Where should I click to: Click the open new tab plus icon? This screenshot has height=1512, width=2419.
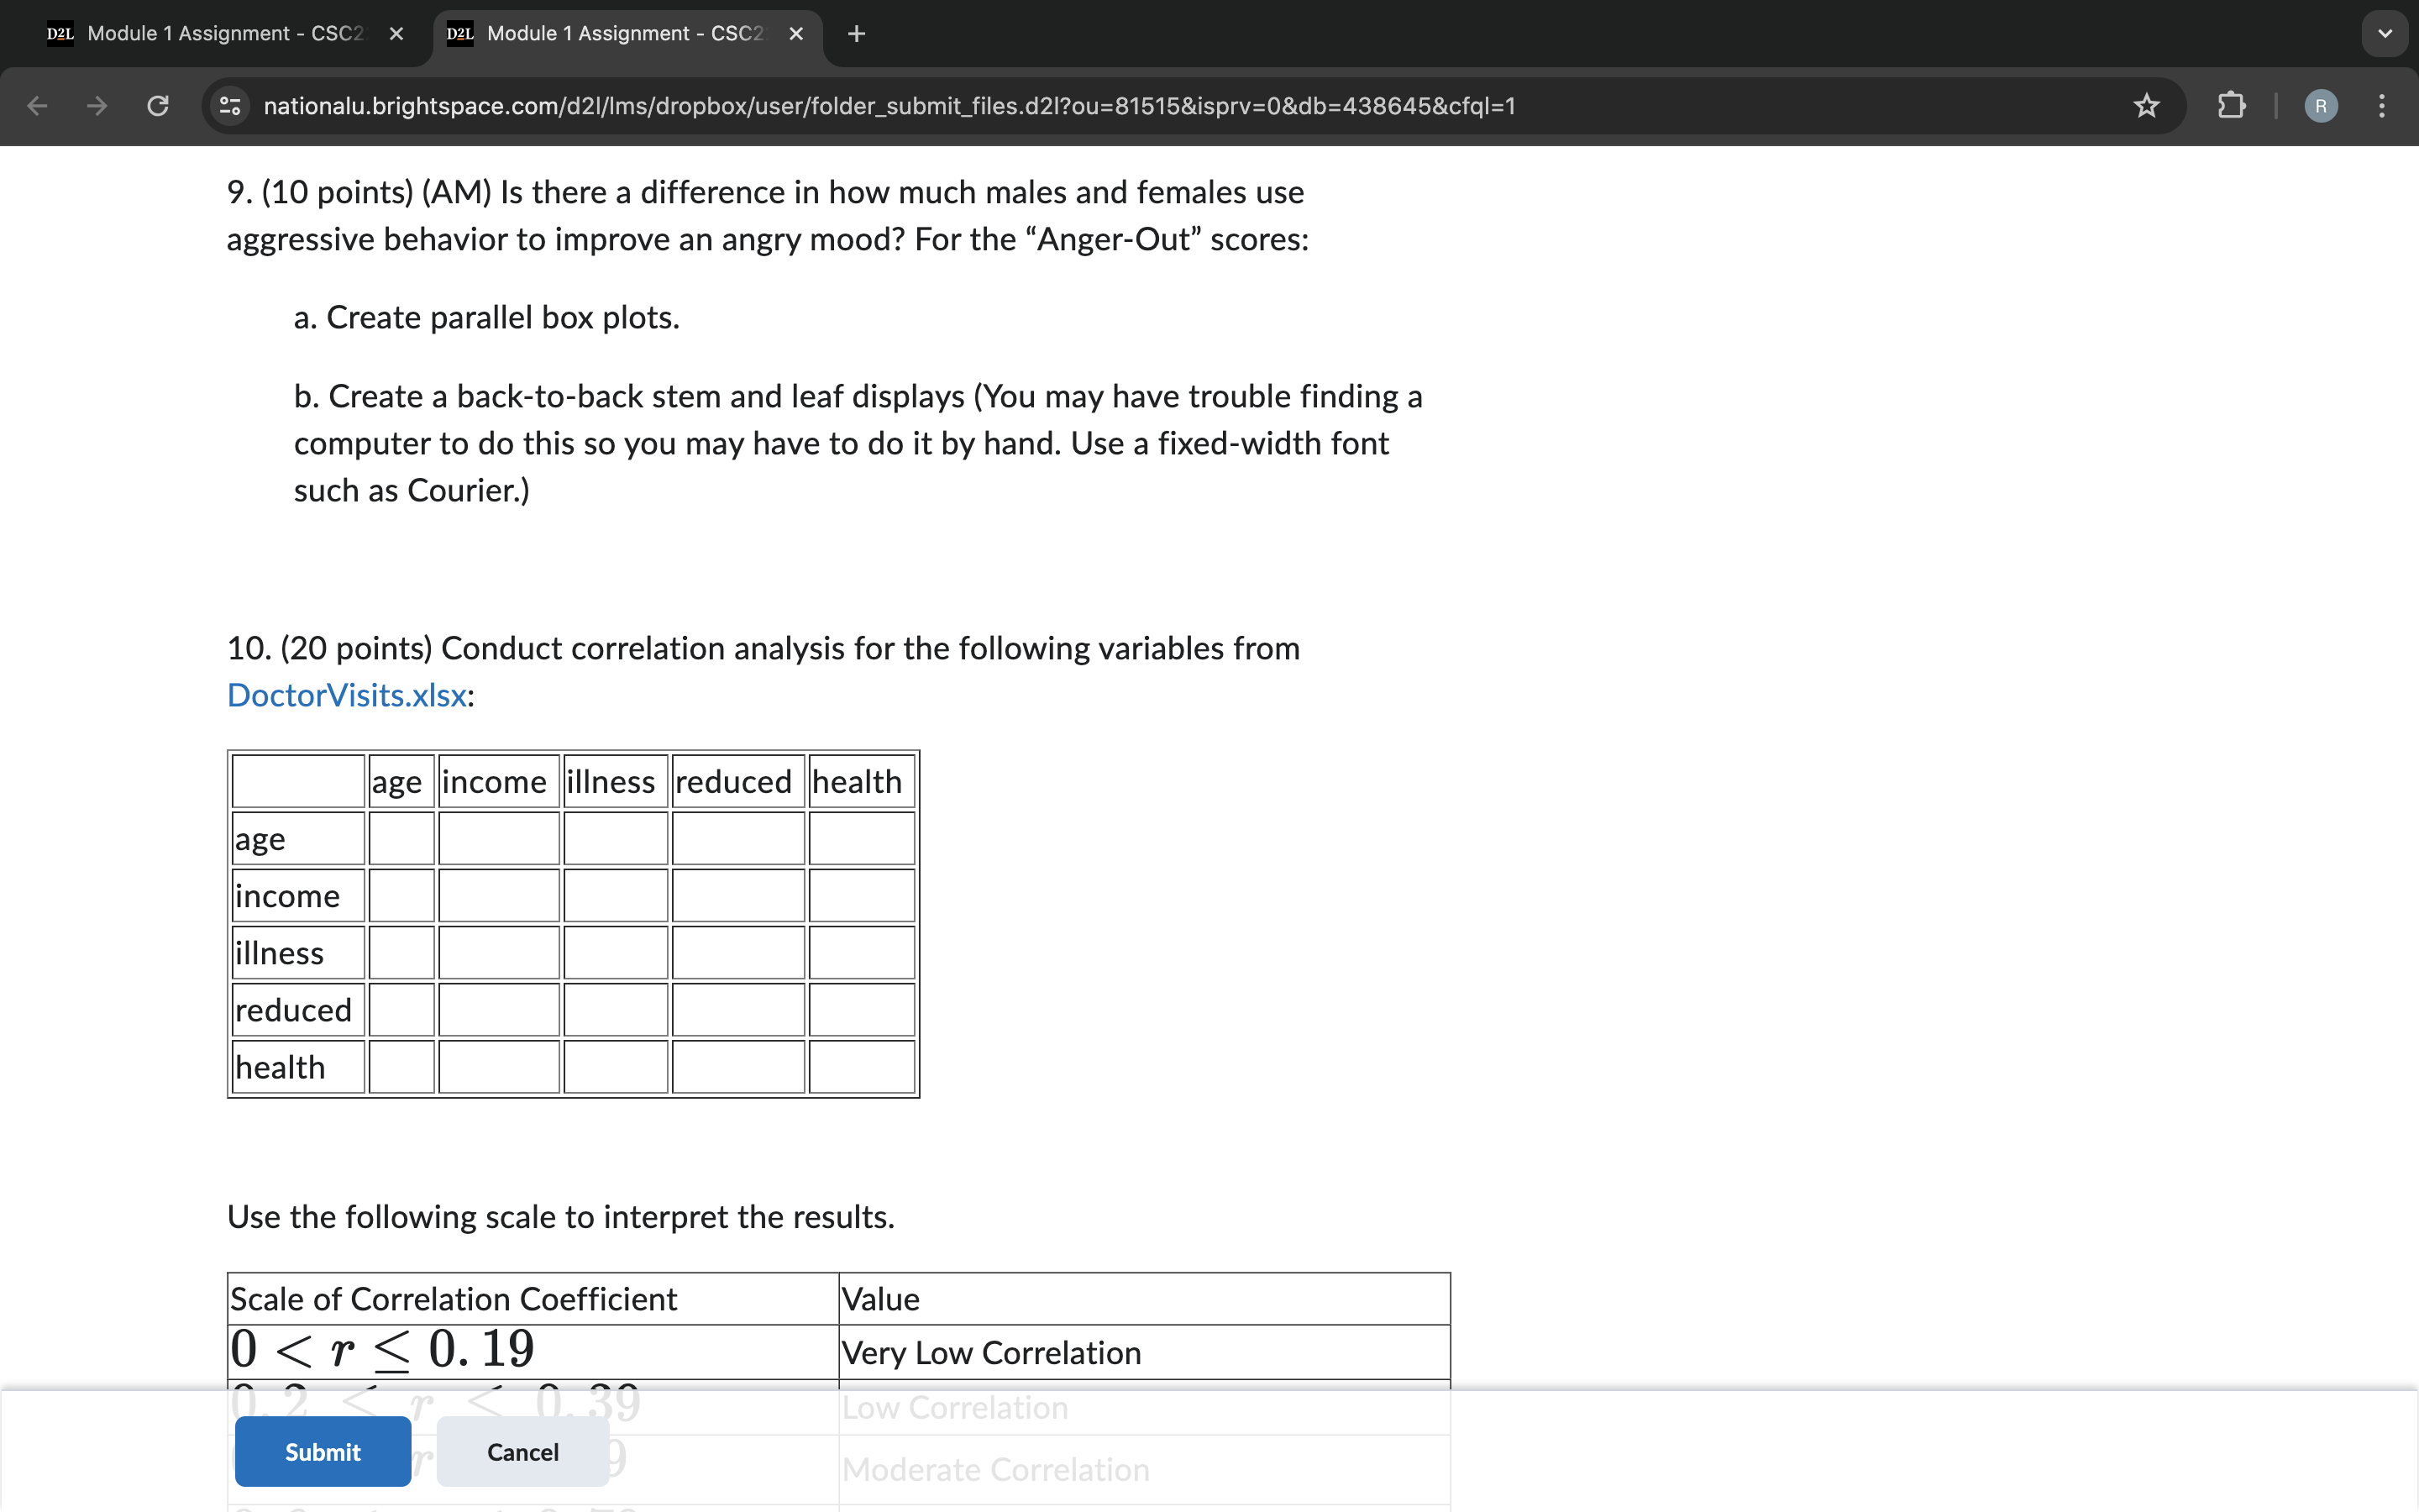click(855, 33)
